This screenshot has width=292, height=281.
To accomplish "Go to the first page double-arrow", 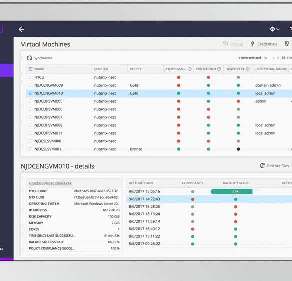I will click(266, 58).
